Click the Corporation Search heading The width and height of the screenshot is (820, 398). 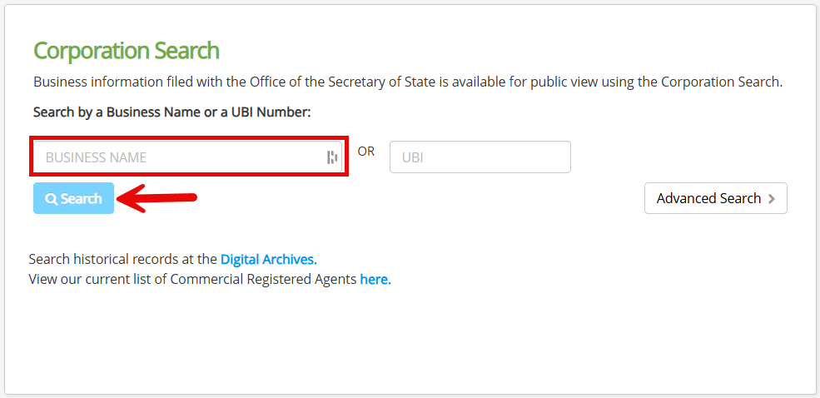(127, 51)
